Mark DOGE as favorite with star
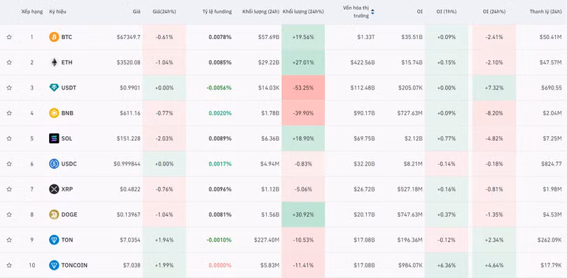This screenshot has width=567, height=278. tap(9, 214)
